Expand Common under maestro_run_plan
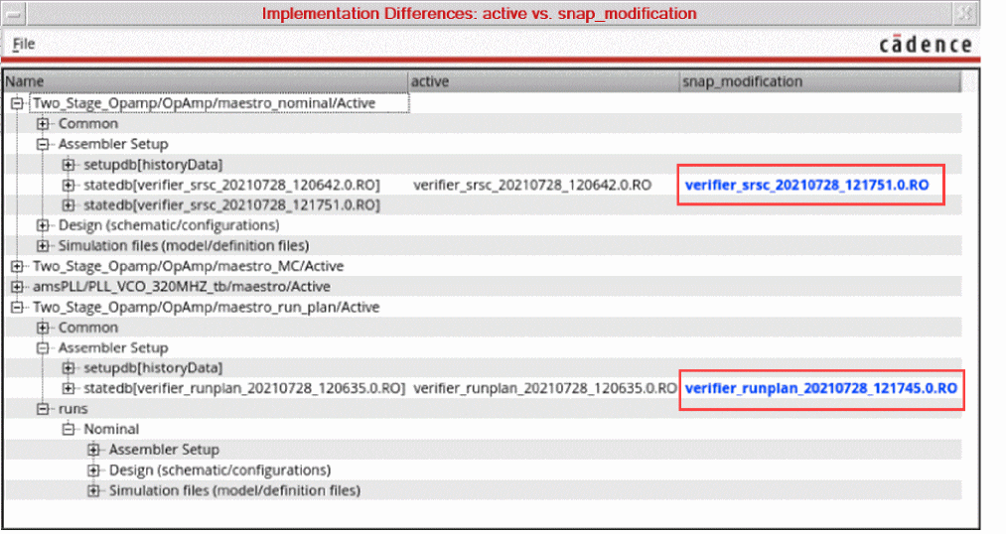The height and width of the screenshot is (534, 1006). pos(43,328)
